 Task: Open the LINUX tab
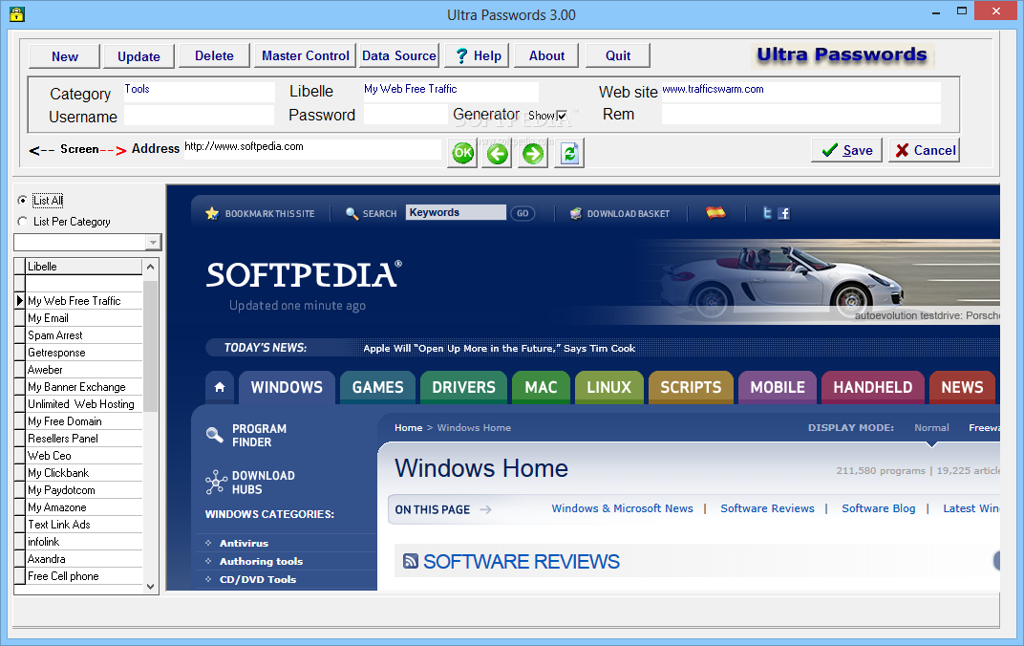pyautogui.click(x=608, y=387)
